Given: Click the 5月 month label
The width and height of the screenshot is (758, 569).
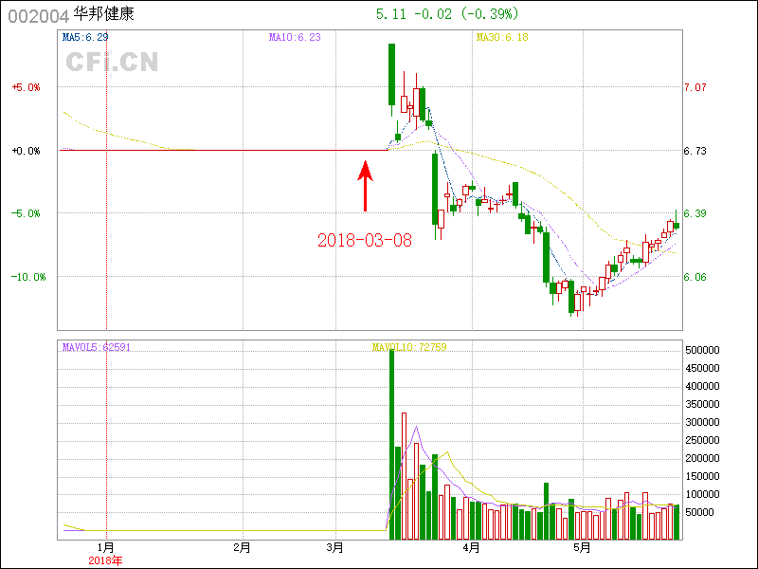Looking at the screenshot, I should [x=583, y=548].
